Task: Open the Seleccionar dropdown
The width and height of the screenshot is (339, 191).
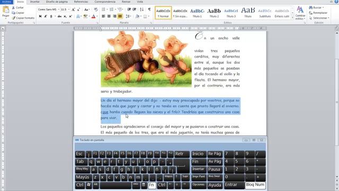Action: coord(319,18)
